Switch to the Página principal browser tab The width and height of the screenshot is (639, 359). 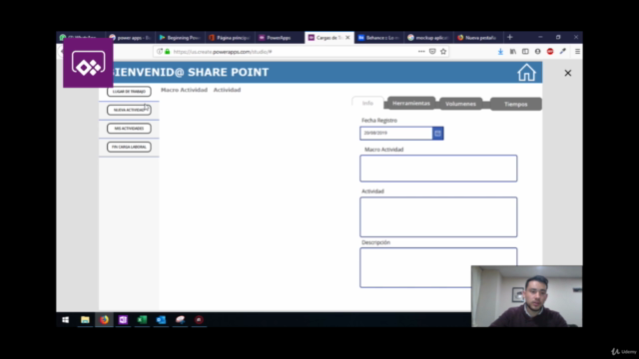pyautogui.click(x=229, y=38)
